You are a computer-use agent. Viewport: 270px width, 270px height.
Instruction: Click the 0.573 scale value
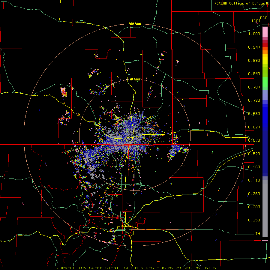coord(254,140)
